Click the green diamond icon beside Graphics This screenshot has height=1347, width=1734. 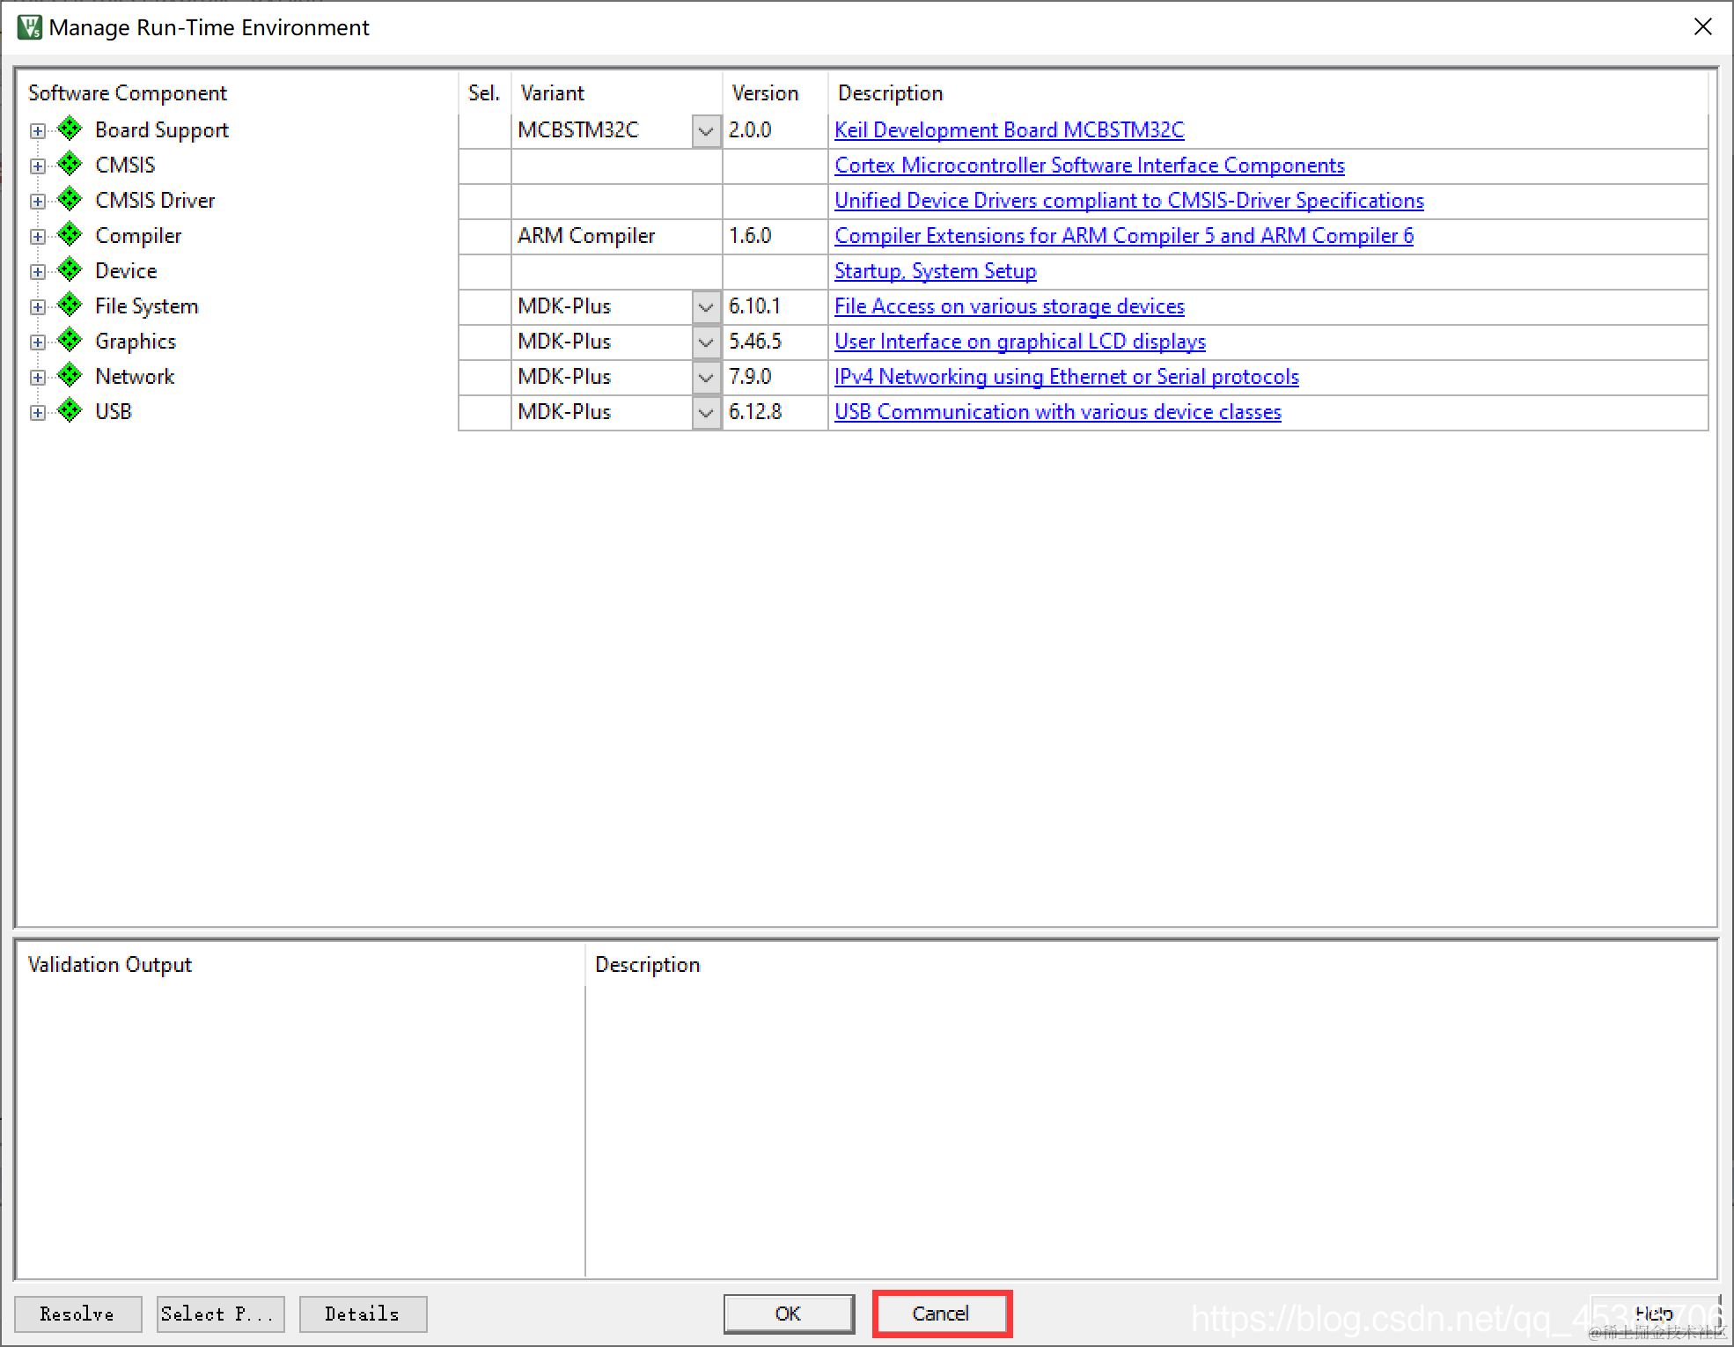coord(70,341)
